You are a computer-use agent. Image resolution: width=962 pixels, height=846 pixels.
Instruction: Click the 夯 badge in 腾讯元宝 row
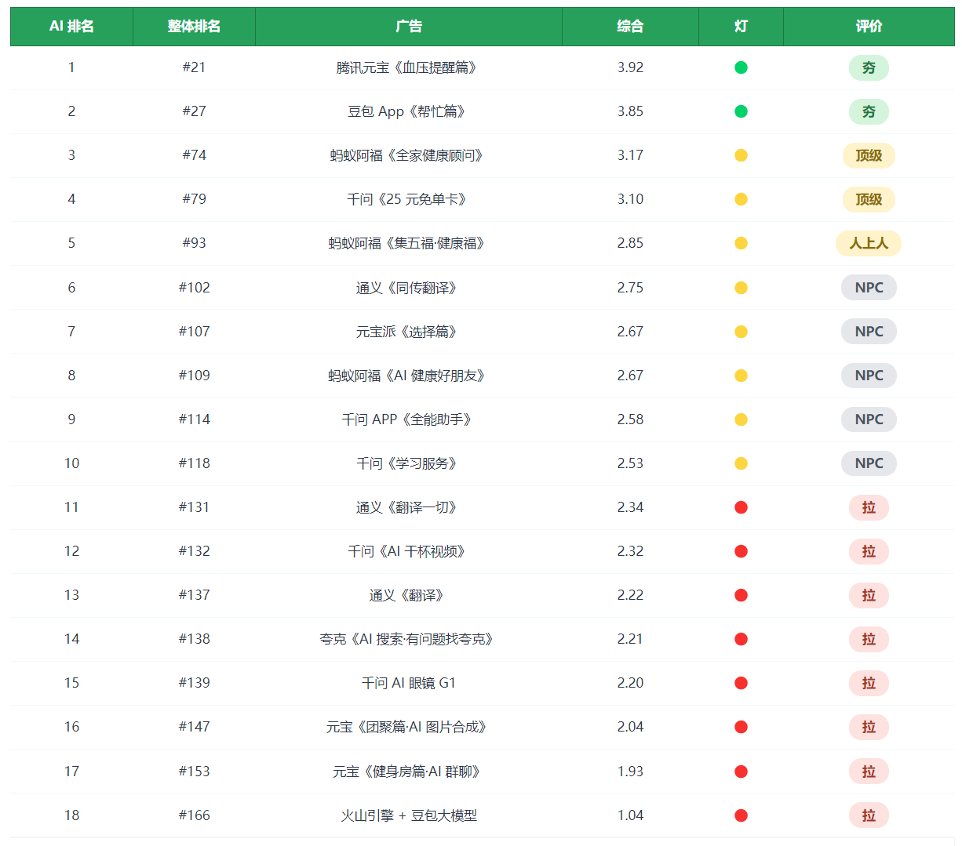click(x=869, y=67)
